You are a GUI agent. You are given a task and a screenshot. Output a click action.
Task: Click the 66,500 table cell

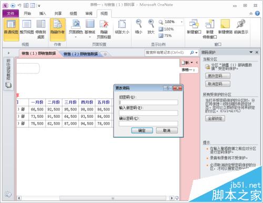[37, 109]
